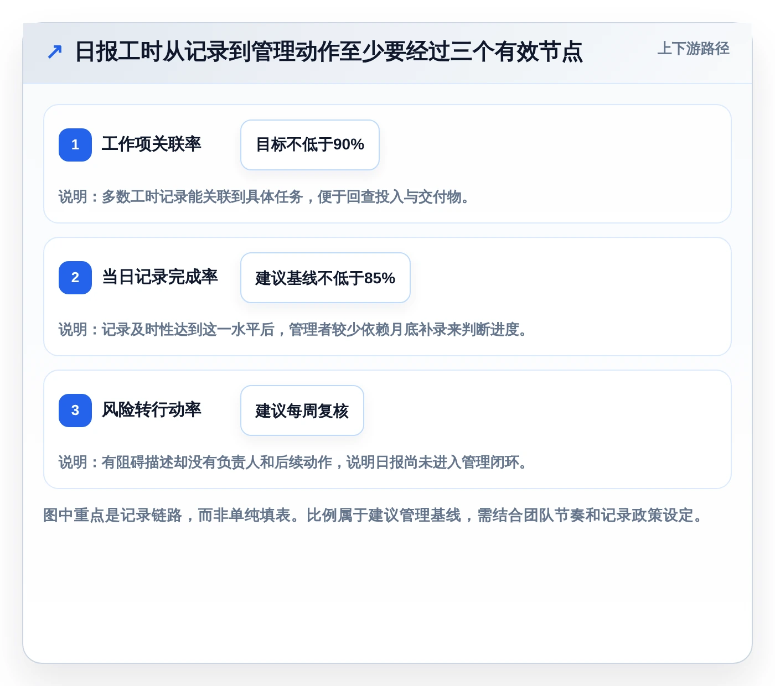
Task: Click the 当日记录完成率 heading
Action: pyautogui.click(x=159, y=277)
